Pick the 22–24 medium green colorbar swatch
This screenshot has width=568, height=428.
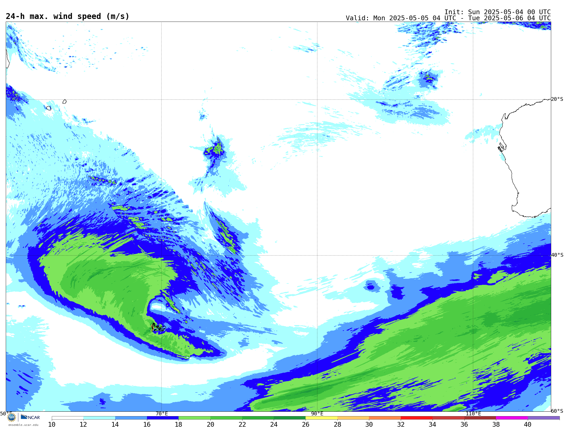pos(258,418)
